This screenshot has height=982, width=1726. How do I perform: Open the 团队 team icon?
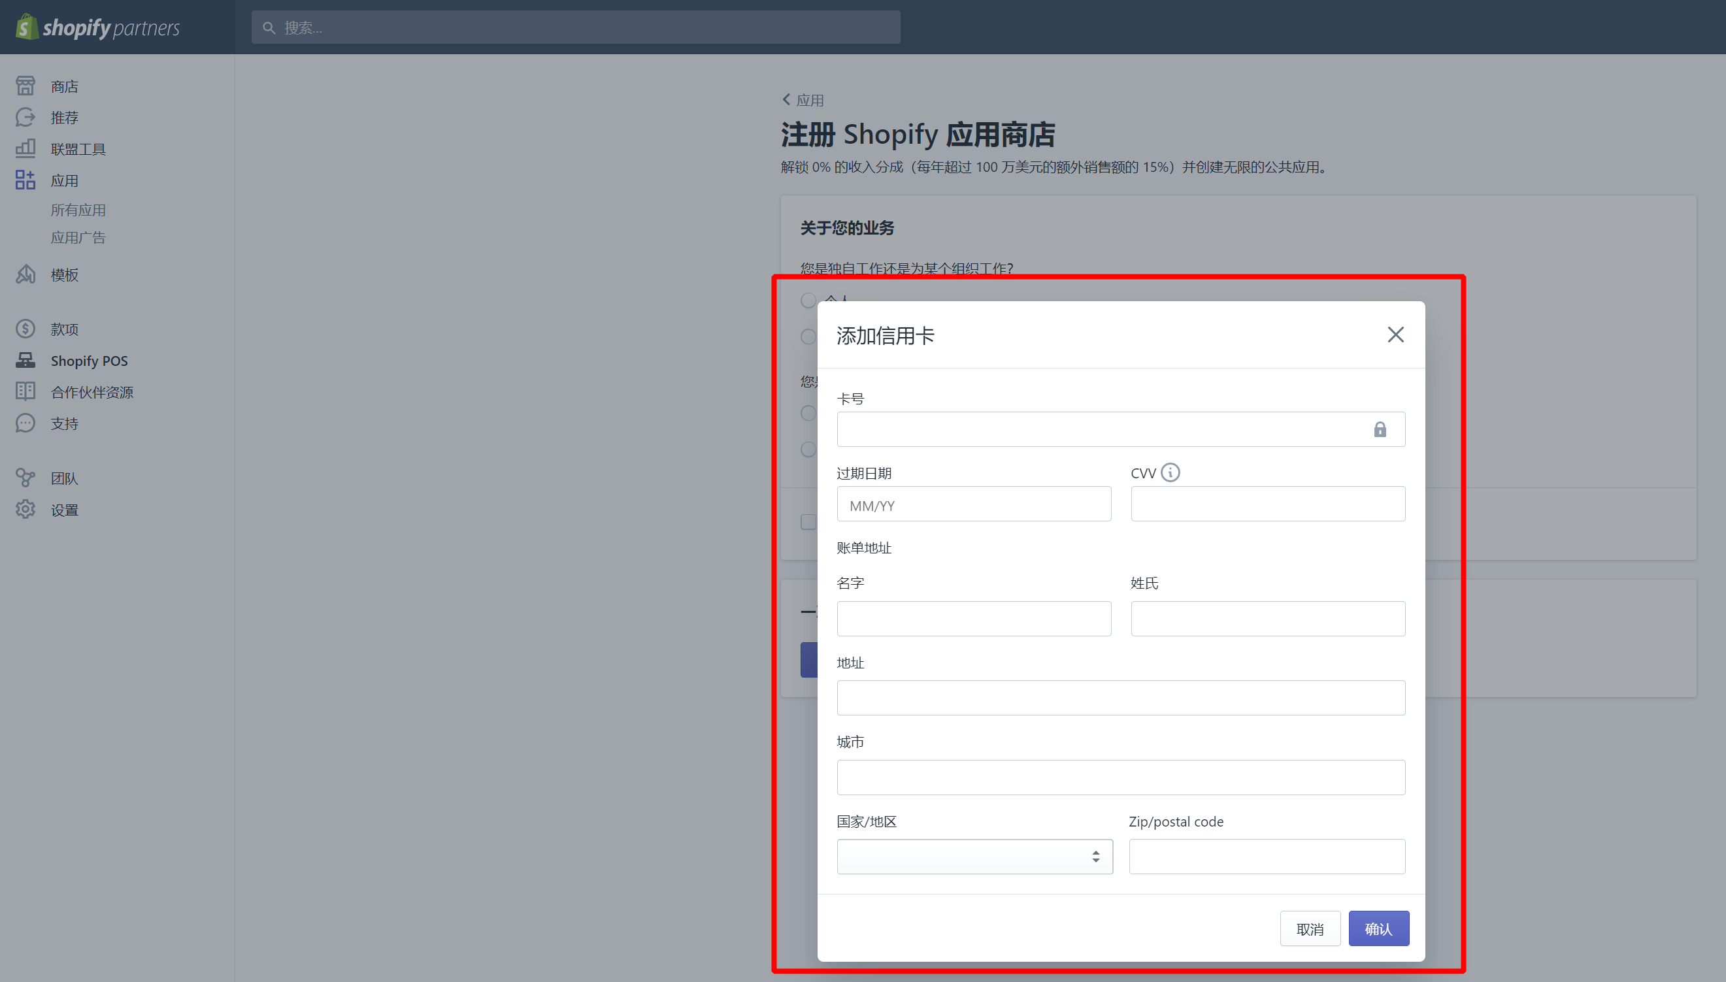pos(25,478)
